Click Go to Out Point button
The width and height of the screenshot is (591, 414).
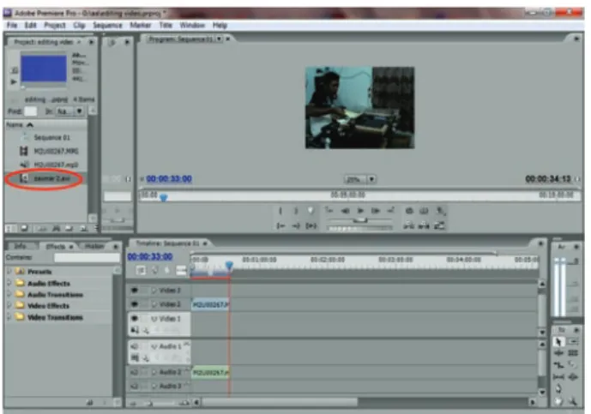point(296,226)
